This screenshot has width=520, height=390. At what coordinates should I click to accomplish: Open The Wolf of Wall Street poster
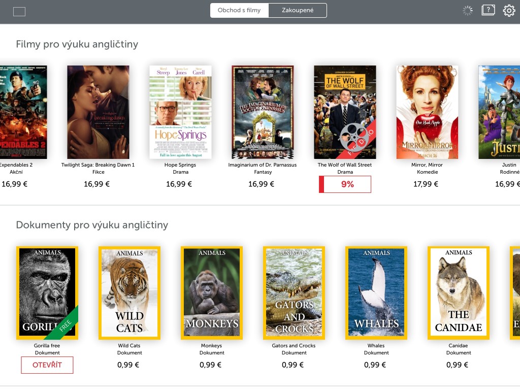point(345,112)
